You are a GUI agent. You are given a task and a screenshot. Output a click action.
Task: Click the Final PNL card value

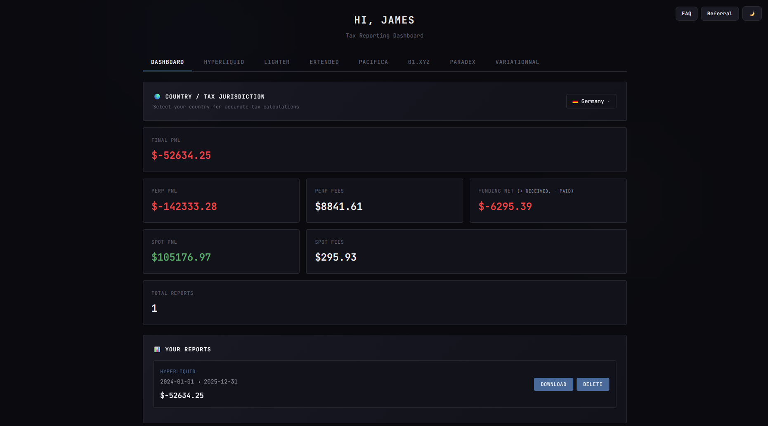(x=181, y=155)
